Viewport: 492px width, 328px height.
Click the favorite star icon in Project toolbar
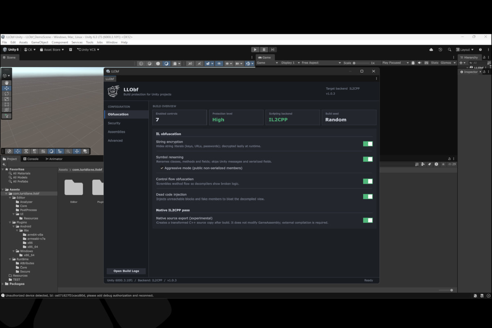tap(443, 164)
